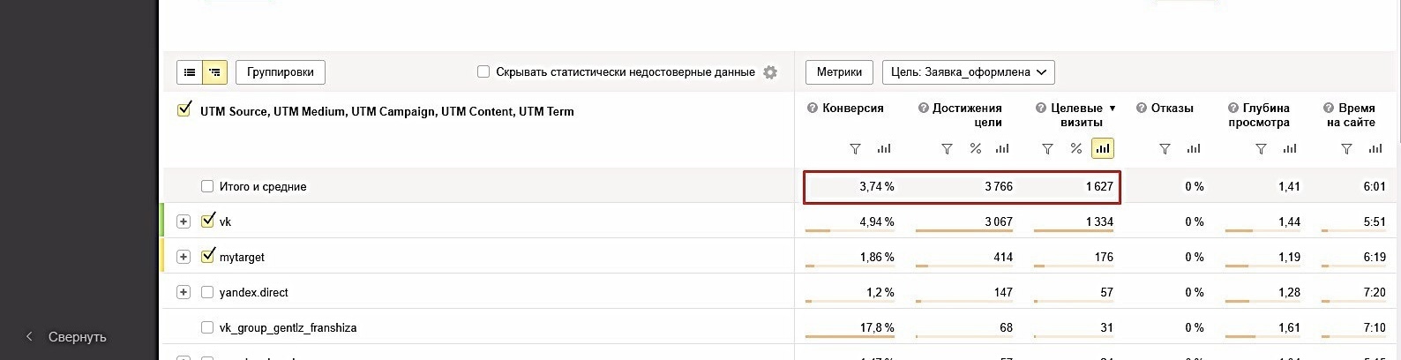
Task: Collapse the sidebar with Свернуть
Action: point(66,337)
